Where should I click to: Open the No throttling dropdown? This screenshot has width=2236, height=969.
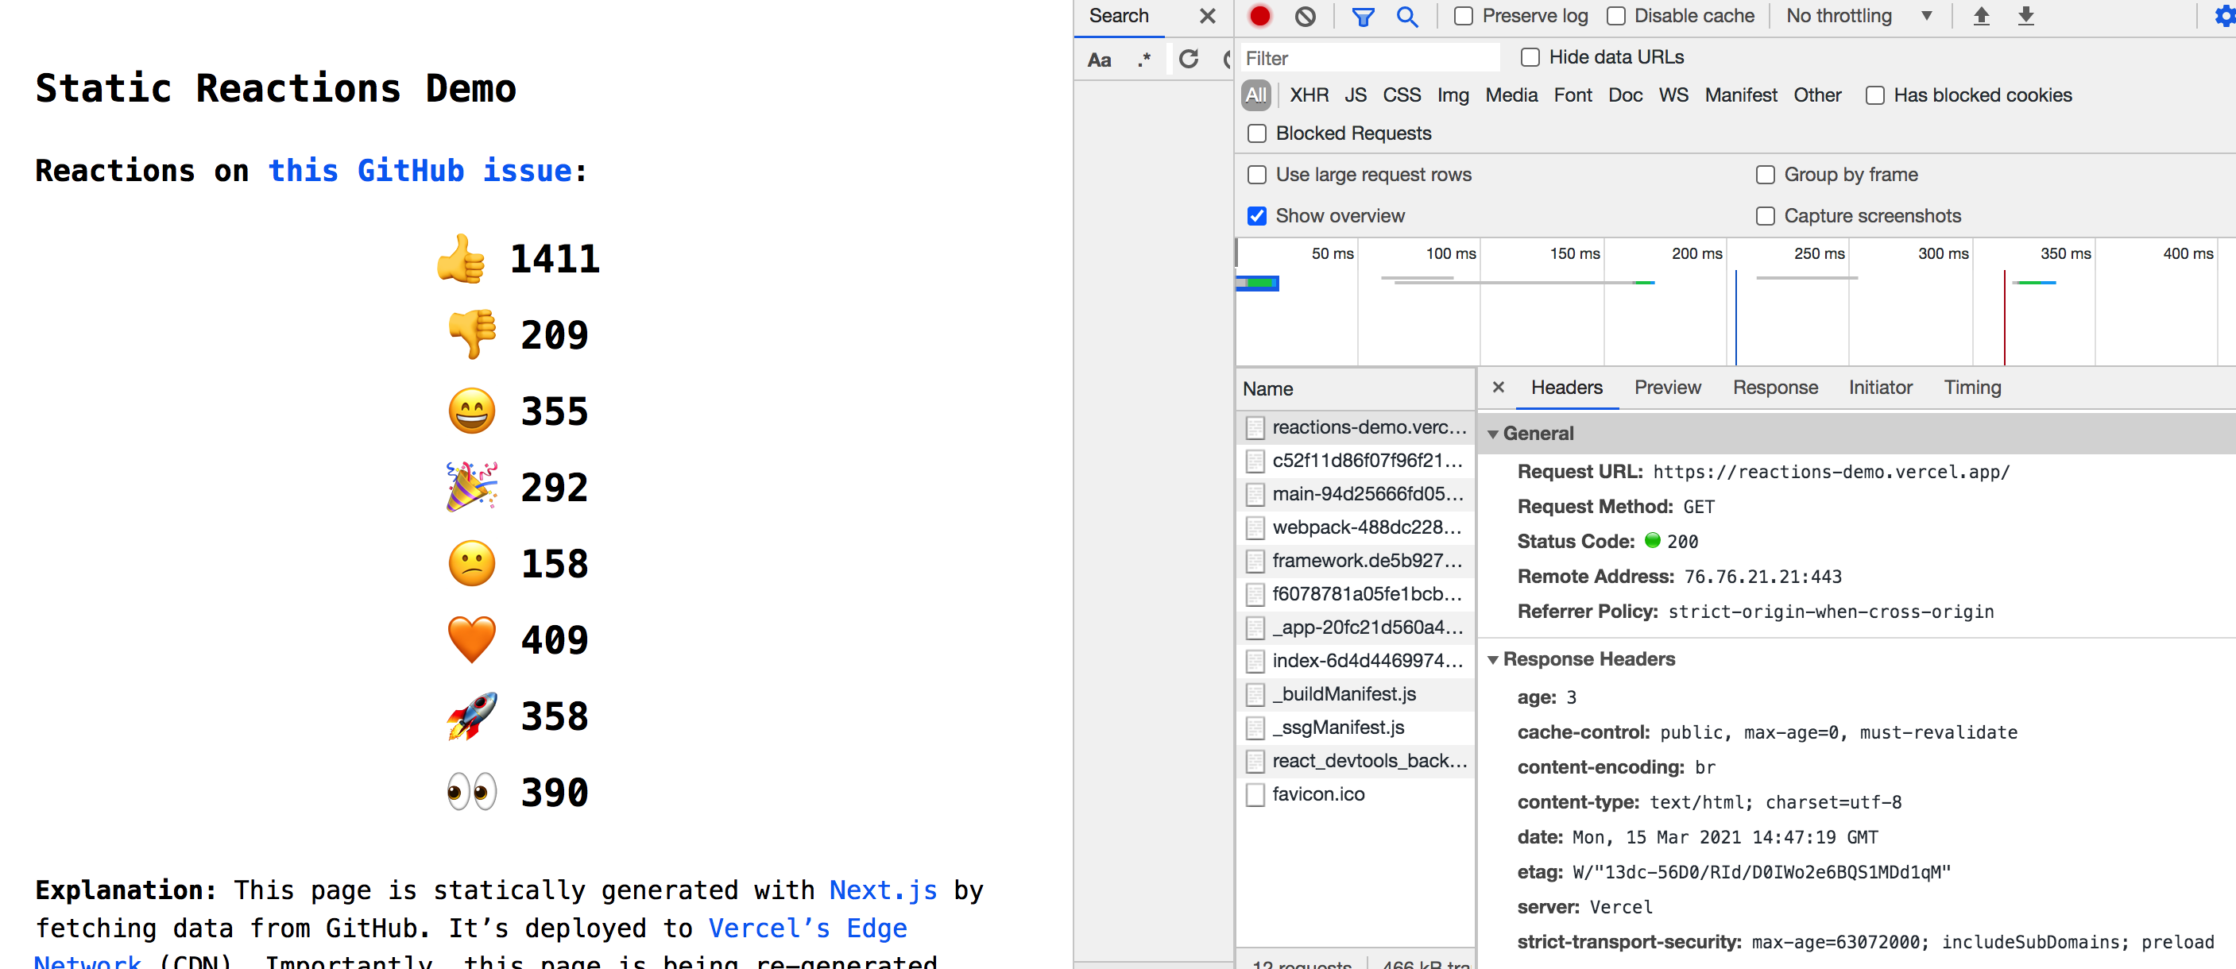pyautogui.click(x=1859, y=16)
